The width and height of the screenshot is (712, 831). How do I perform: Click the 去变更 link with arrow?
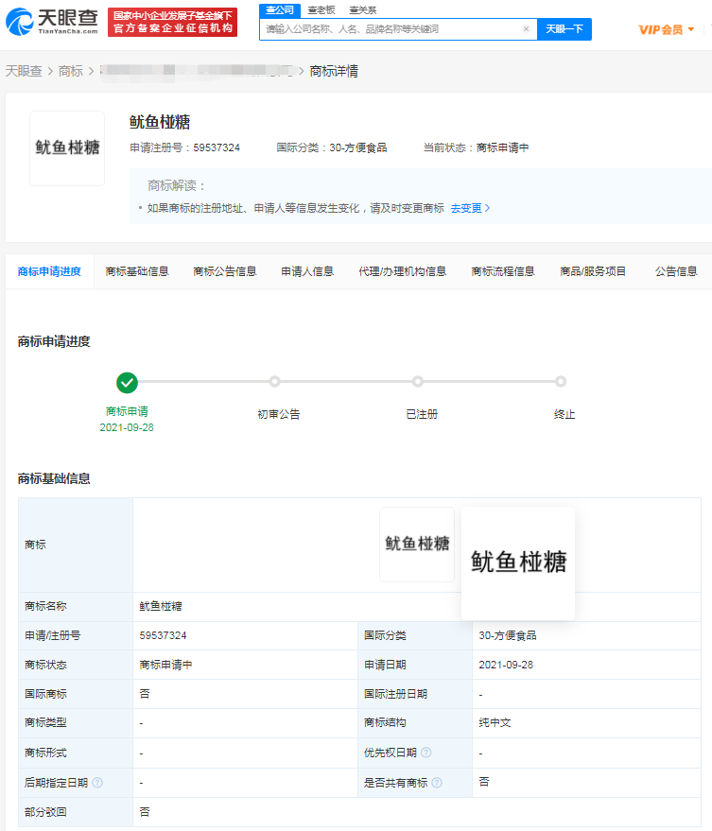click(x=470, y=208)
